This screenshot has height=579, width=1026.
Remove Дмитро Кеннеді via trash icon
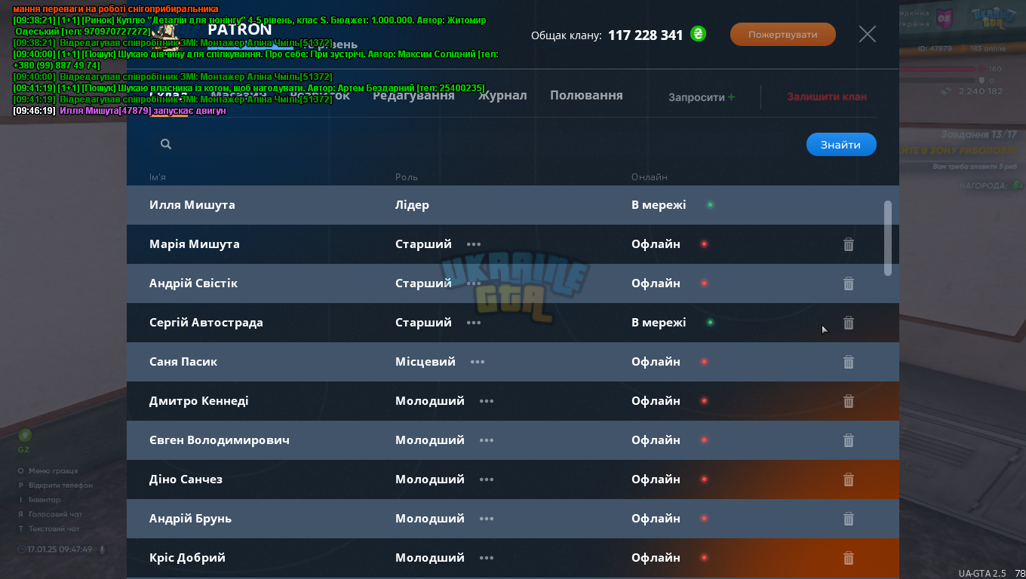click(849, 401)
